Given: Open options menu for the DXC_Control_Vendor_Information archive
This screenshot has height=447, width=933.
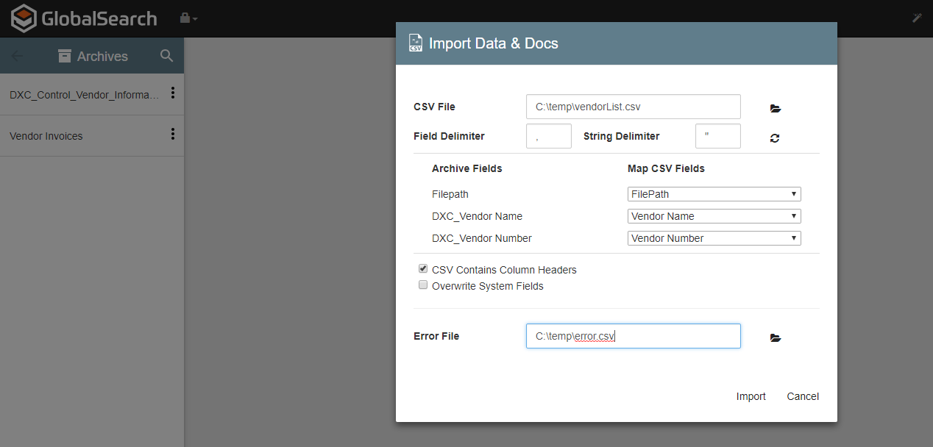Looking at the screenshot, I should (173, 93).
